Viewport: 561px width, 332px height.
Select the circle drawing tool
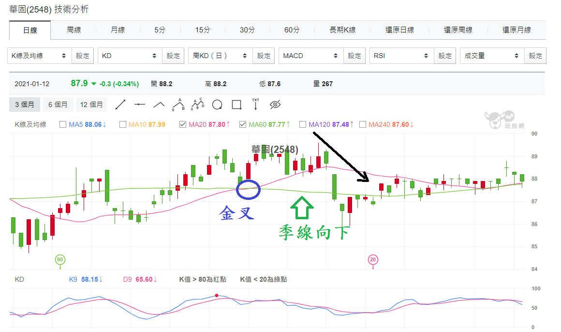pos(217,105)
